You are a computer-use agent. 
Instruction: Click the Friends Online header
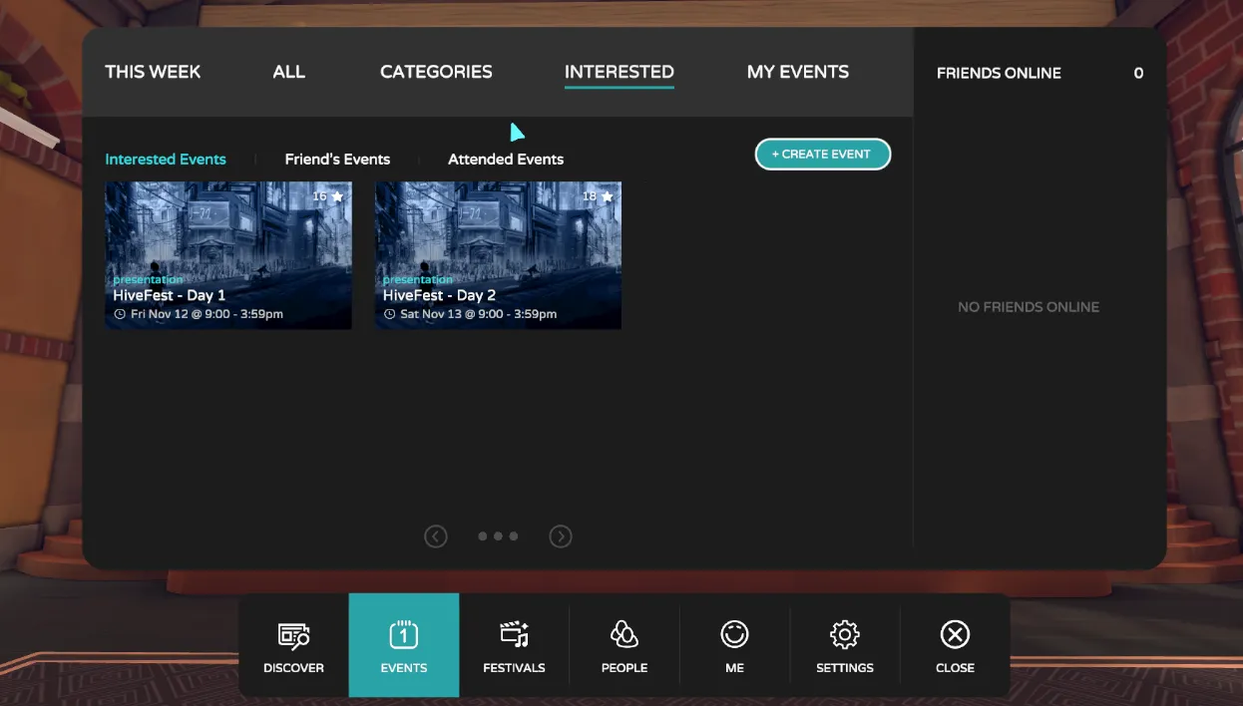[x=999, y=73]
